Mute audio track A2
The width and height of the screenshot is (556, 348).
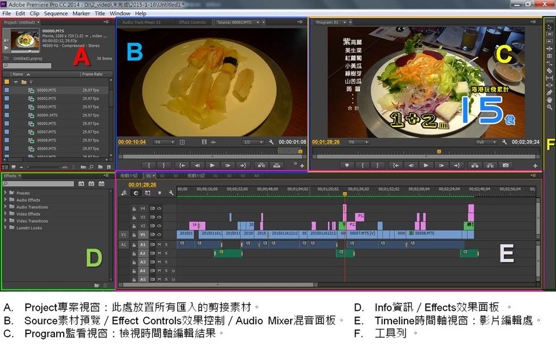coord(159,253)
